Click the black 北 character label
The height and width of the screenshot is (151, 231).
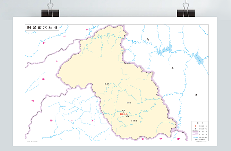(172, 68)
